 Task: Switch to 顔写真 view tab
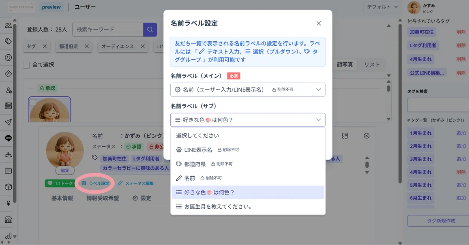pos(345,65)
